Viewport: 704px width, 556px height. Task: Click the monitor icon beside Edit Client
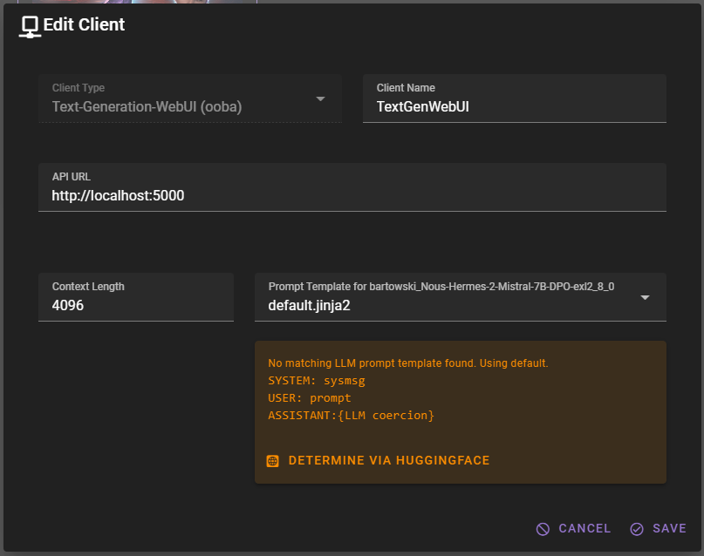[x=30, y=25]
